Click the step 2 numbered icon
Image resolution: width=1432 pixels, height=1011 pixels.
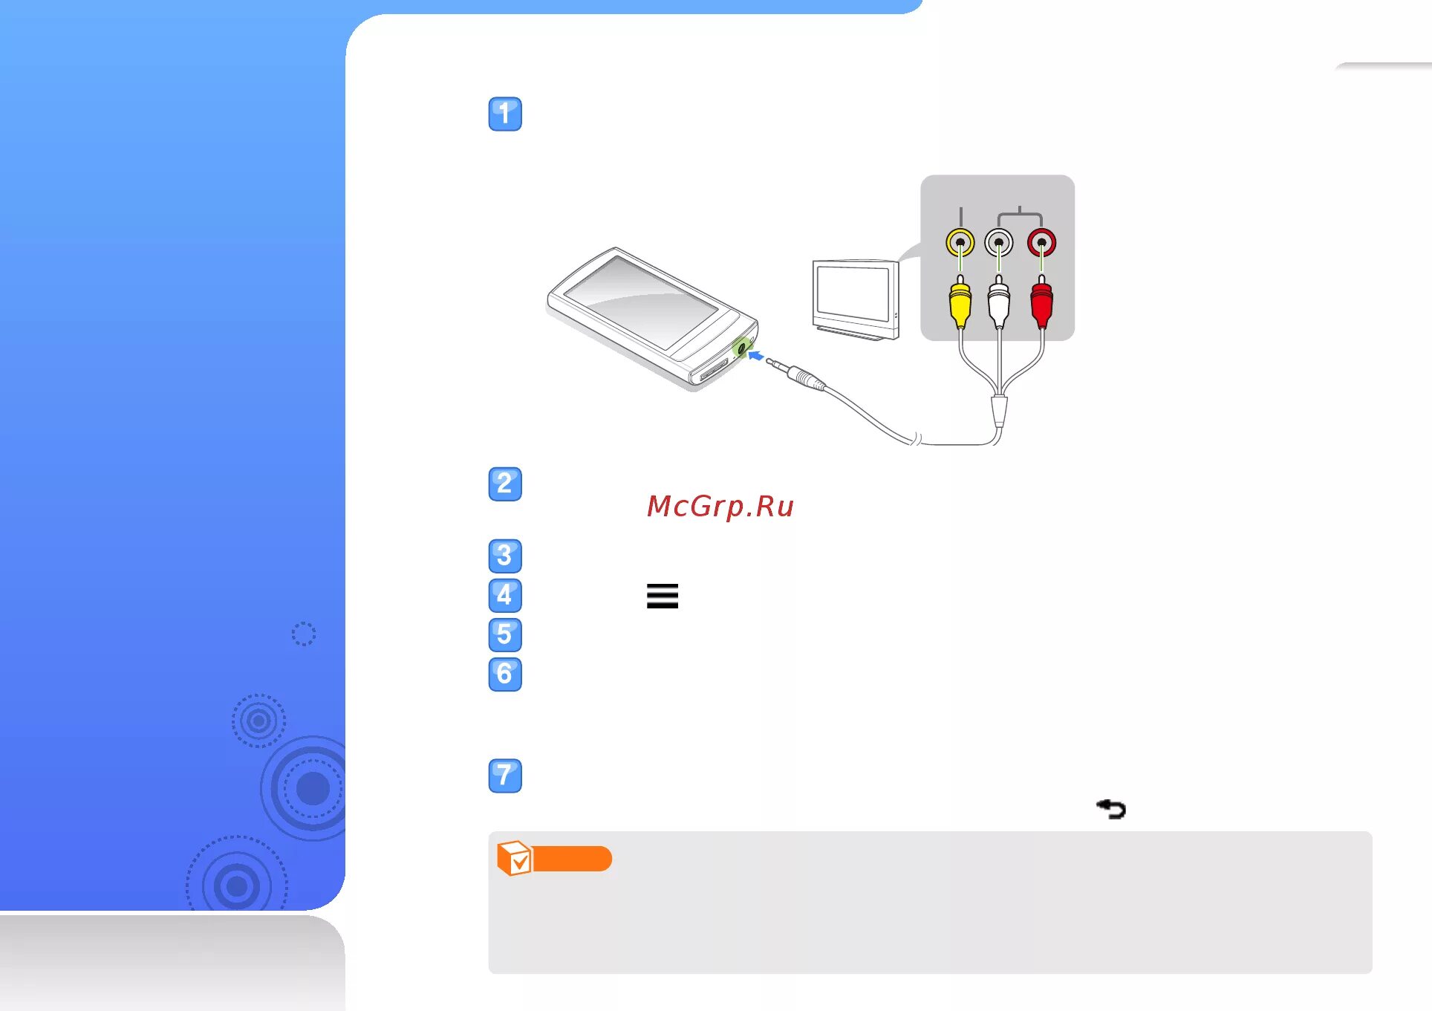[x=505, y=485]
